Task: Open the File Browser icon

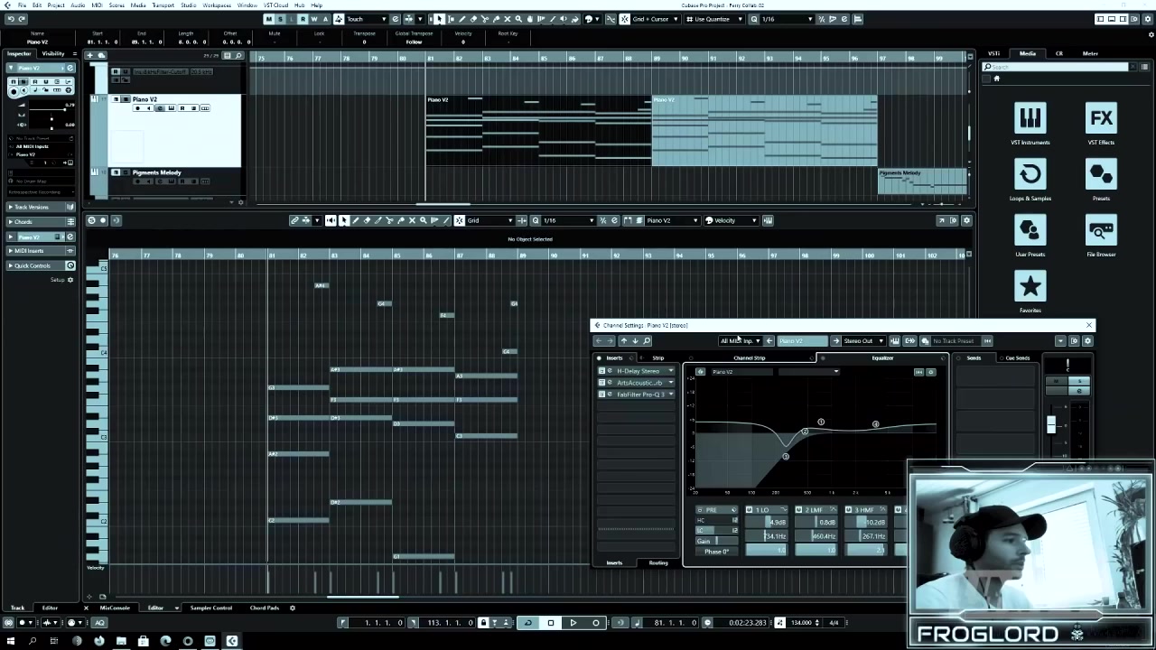Action: point(1101,230)
